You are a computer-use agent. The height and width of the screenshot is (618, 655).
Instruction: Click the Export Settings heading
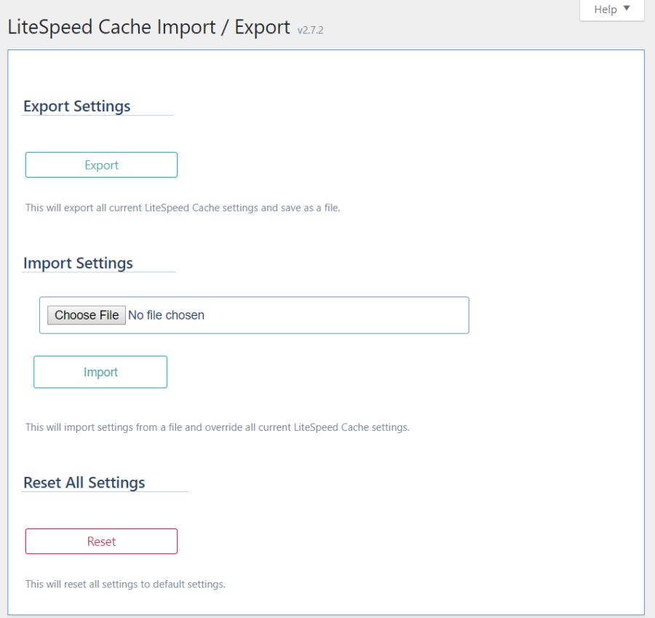click(x=77, y=106)
